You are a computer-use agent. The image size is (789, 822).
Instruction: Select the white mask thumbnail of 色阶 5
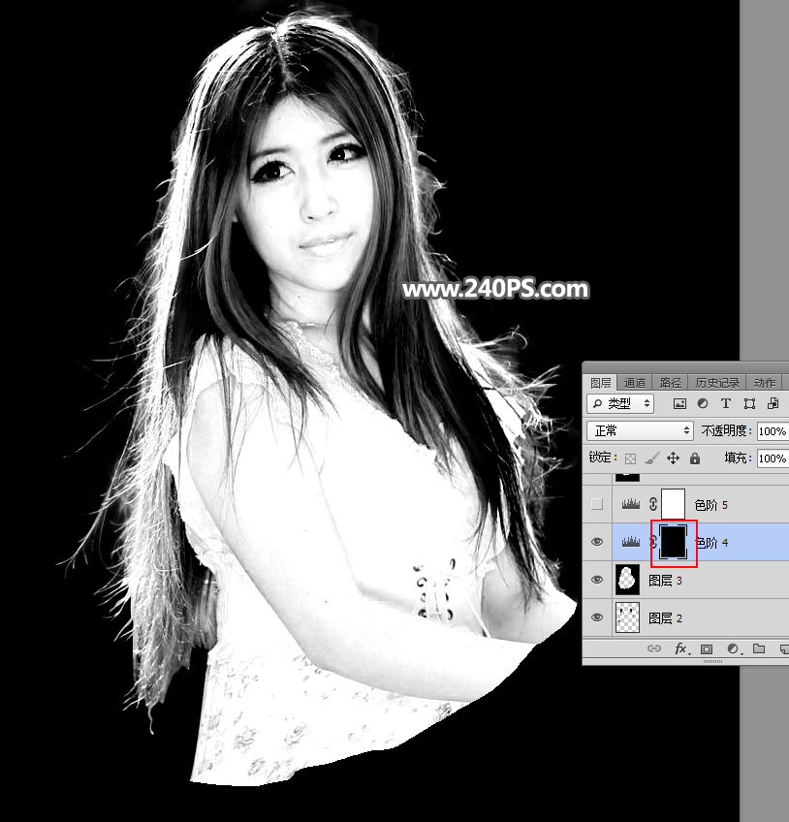coord(673,504)
